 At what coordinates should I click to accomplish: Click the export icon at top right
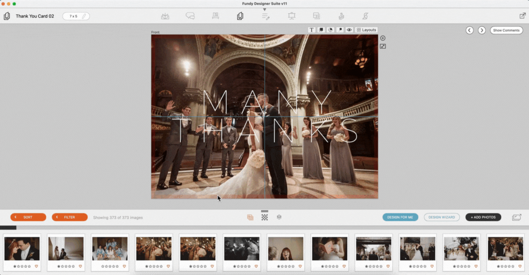click(522, 16)
